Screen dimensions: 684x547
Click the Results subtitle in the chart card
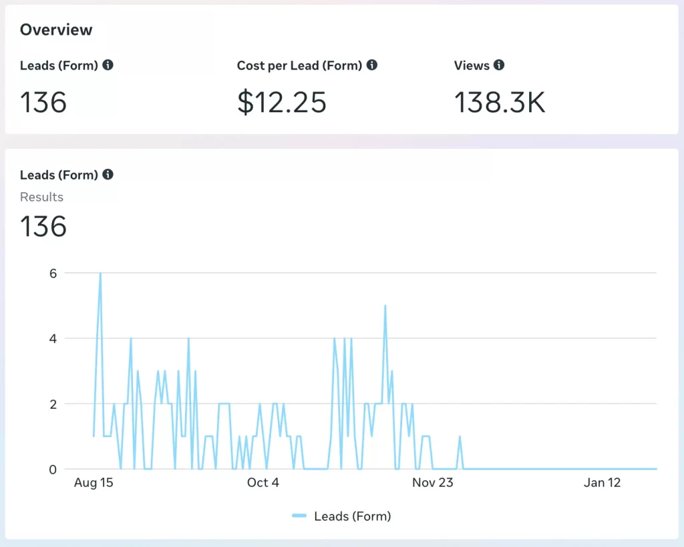click(x=41, y=197)
